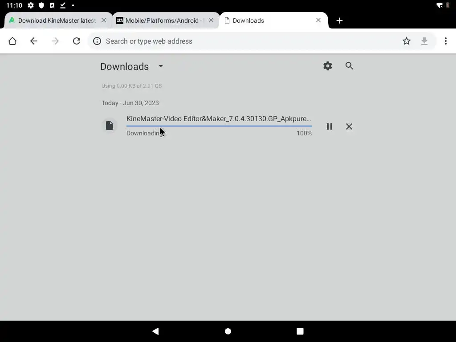This screenshot has width=456, height=342.
Task: View site information icon in address bar
Action: 97,41
